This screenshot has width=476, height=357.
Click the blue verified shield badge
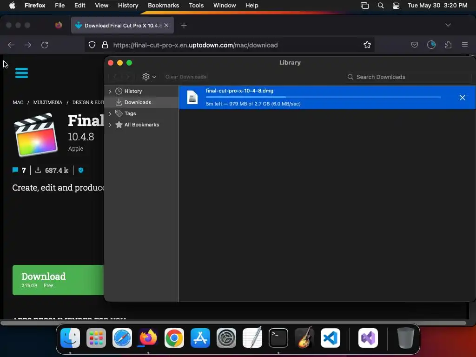pos(81,170)
